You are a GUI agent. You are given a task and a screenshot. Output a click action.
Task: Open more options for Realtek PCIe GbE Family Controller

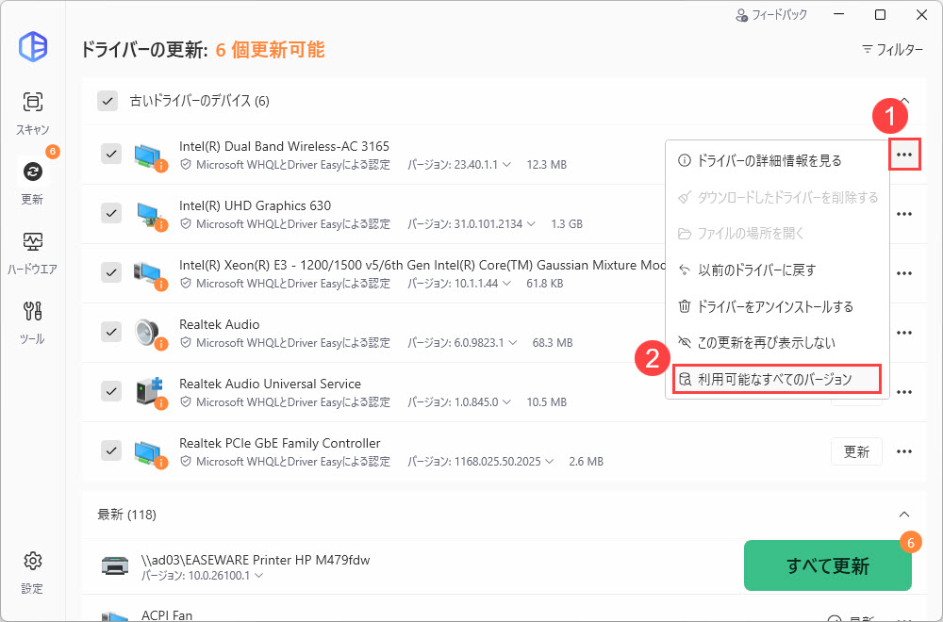tap(904, 452)
